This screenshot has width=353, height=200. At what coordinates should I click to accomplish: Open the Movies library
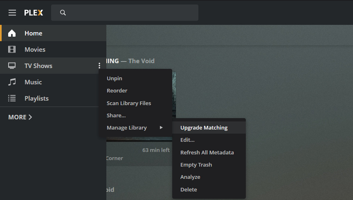click(53, 49)
